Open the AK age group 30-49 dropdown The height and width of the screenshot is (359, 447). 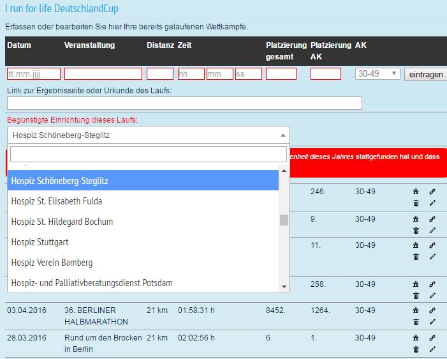377,74
